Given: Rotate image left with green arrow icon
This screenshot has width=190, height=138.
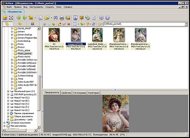Looking at the screenshot, I should point(19,18).
